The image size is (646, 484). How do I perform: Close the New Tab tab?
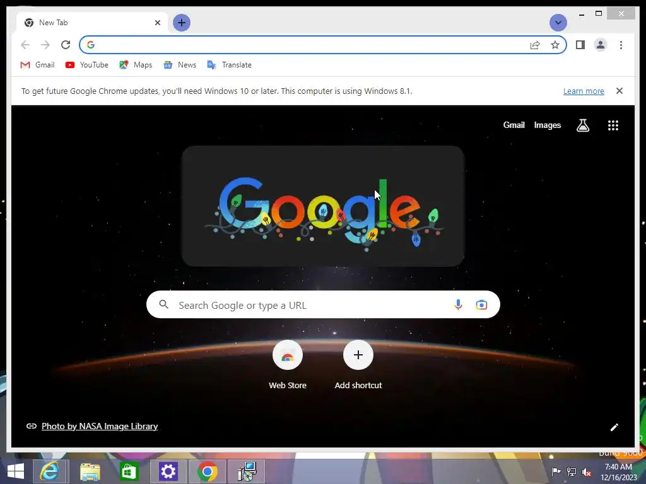(157, 23)
